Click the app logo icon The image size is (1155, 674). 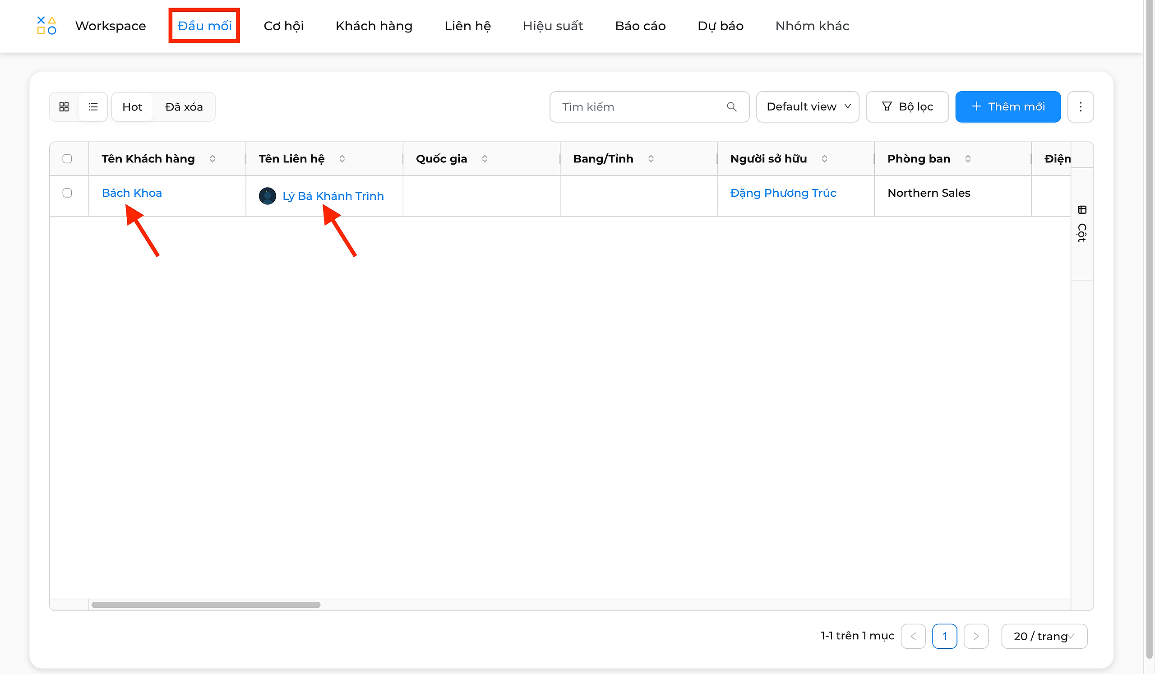(x=46, y=25)
